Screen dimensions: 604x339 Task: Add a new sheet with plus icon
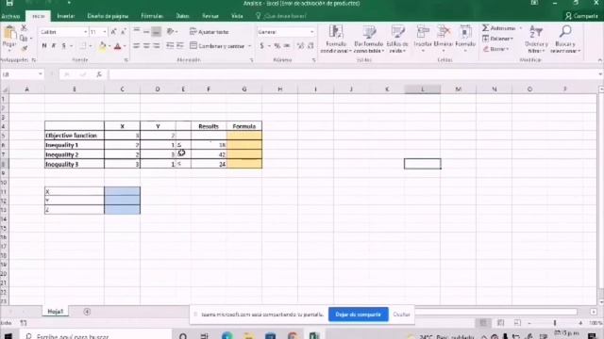pos(87,312)
